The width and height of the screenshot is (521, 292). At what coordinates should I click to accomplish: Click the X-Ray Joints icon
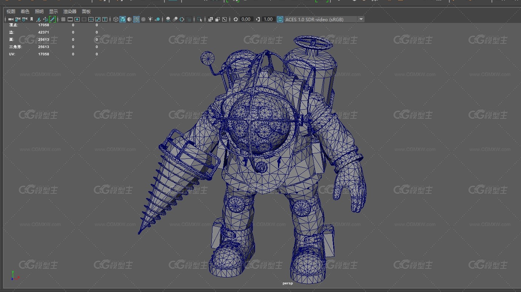tap(224, 19)
